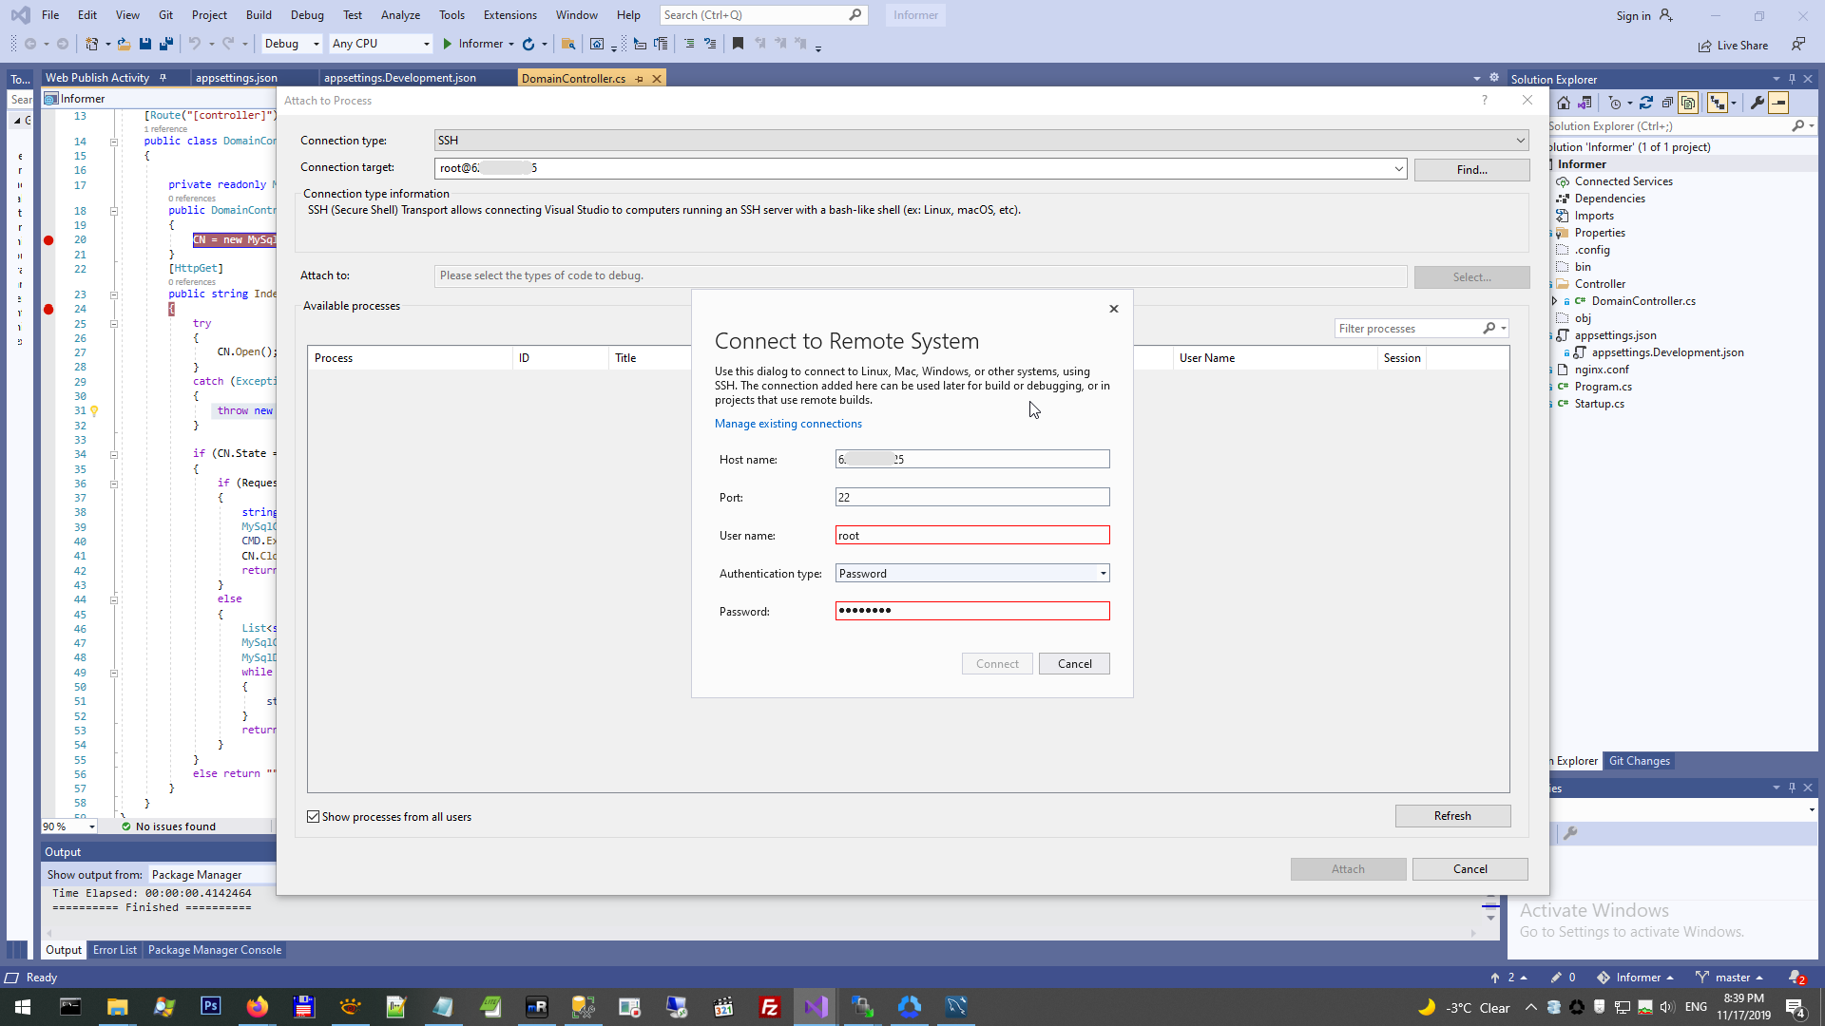
Task: Open FileZilla from the taskbar
Action: (769, 1007)
